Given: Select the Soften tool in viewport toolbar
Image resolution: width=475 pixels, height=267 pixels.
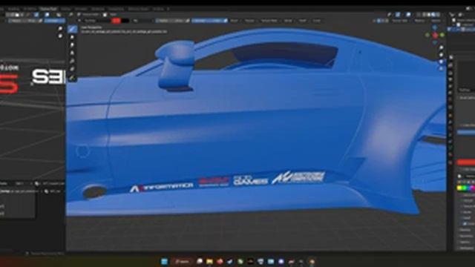Looking at the screenshot, I should (x=72, y=37).
